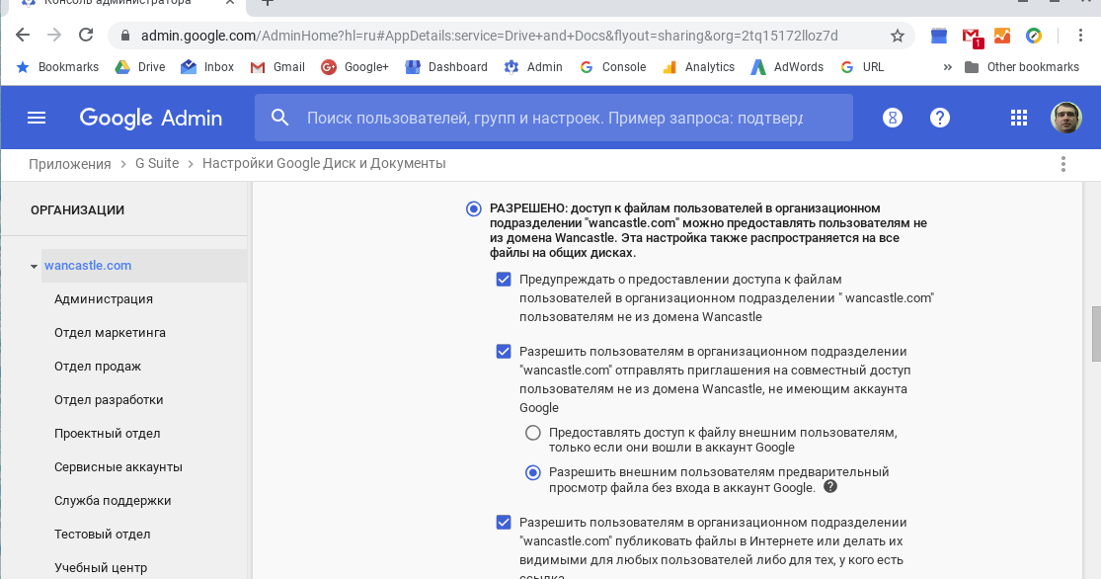Click the browser address bar URL
The width and height of the screenshot is (1101, 579).
(x=490, y=36)
